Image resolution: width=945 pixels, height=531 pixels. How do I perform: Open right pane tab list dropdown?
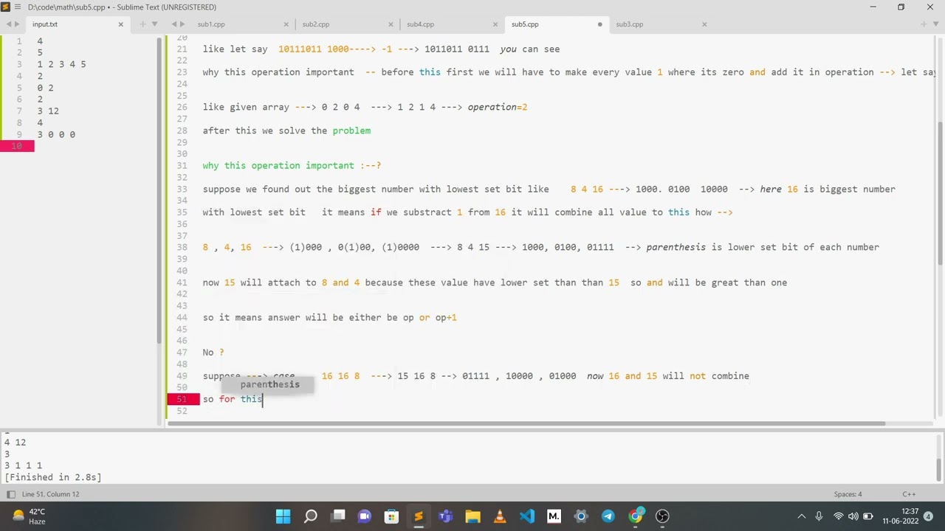point(936,24)
